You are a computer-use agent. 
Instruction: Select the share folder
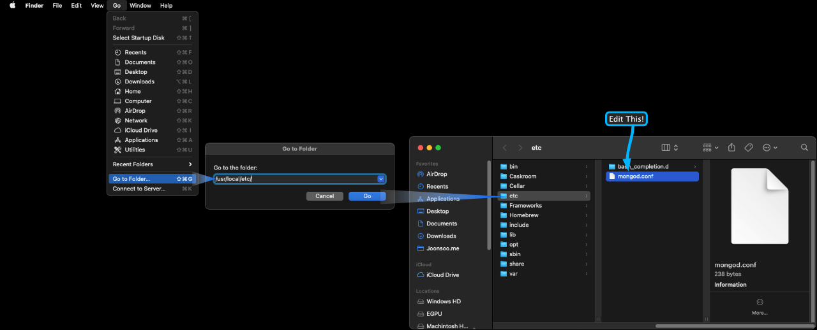[x=544, y=264]
